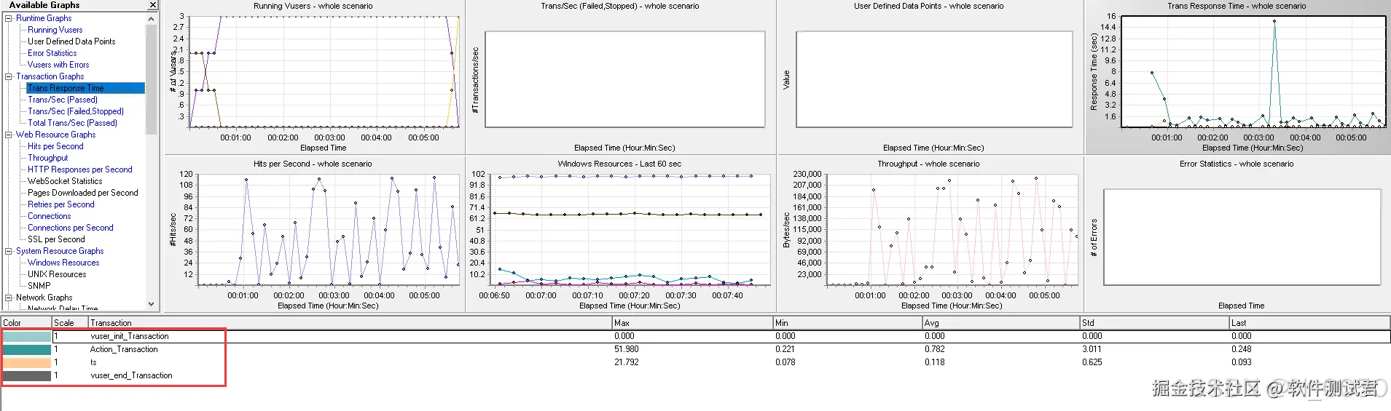Viewport: 1391px width, 411px height.
Task: Activate the Running Vusers graph pane
Action: coord(314,77)
